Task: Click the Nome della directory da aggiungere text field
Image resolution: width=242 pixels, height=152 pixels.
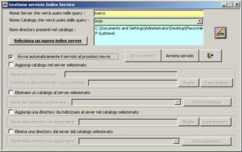Action: point(128,122)
